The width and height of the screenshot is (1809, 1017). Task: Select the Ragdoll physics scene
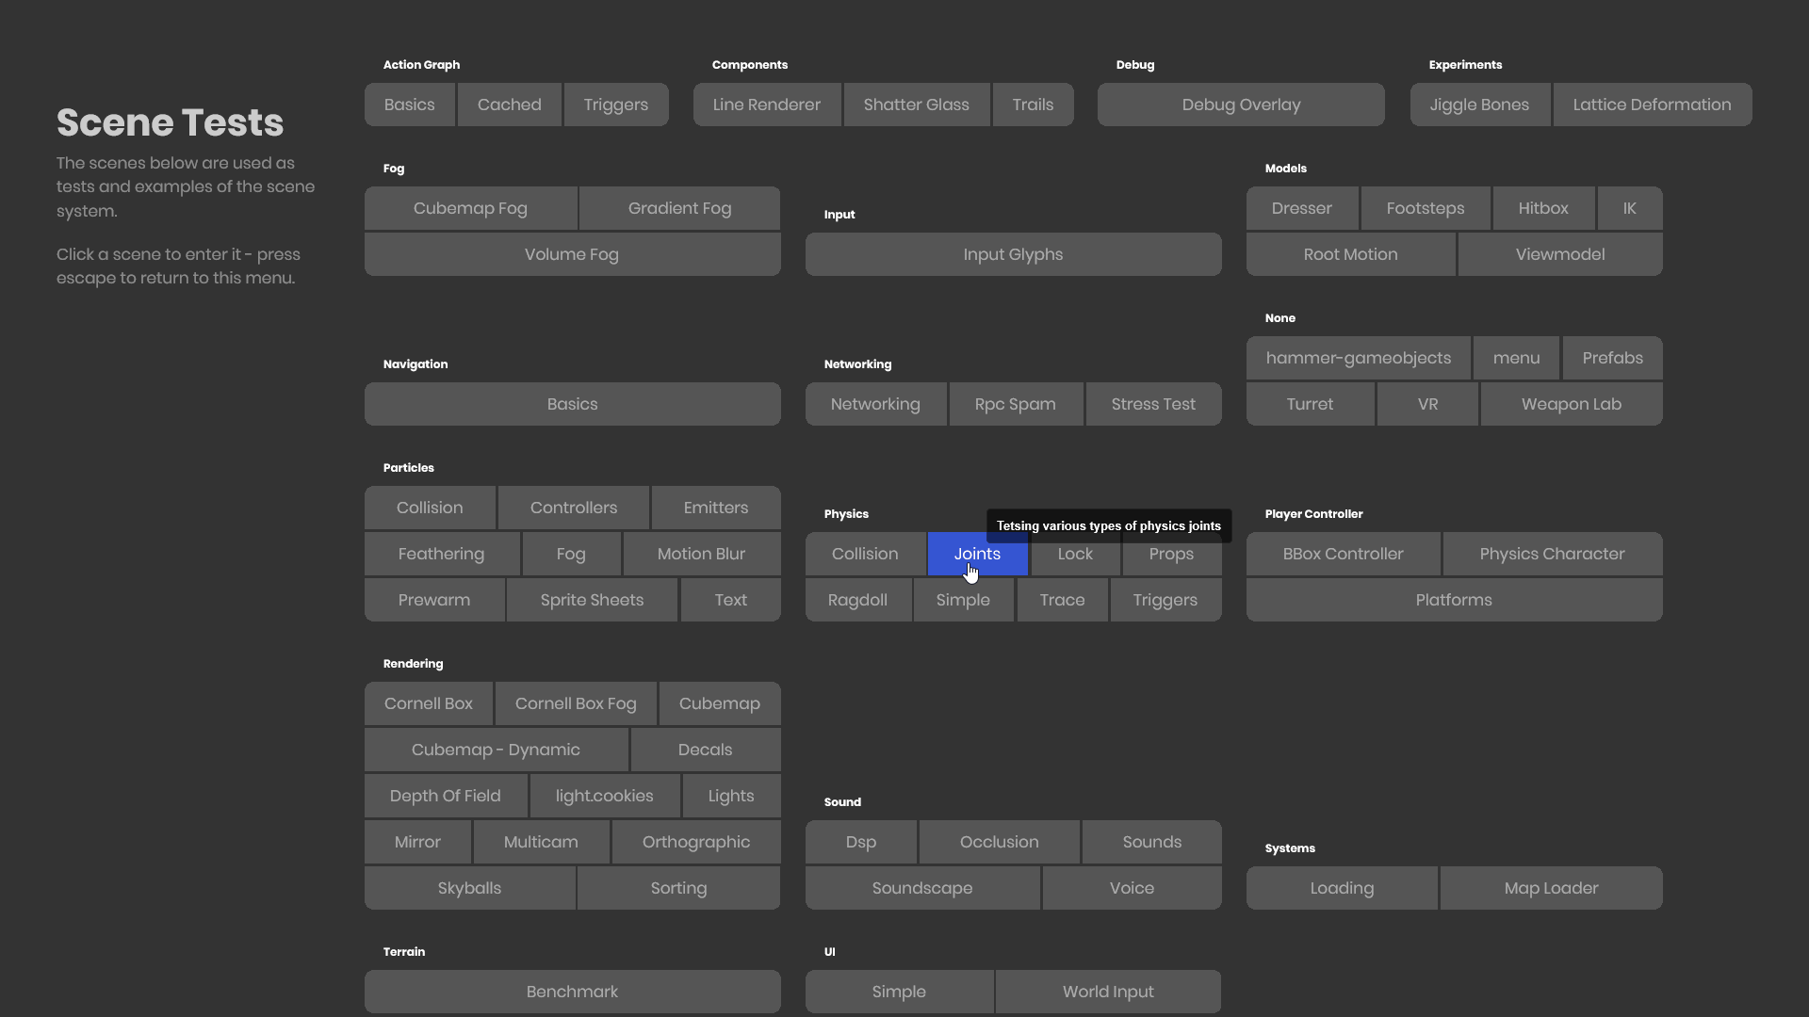(856, 600)
